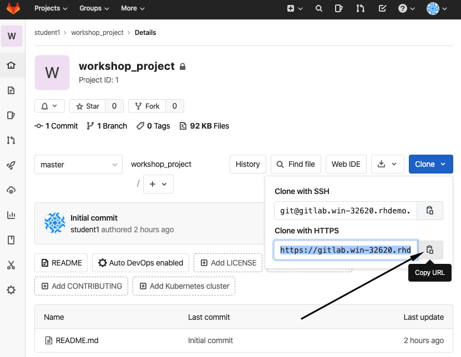Copy the SSH clone URL with clipboard icon
The width and height of the screenshot is (461, 357).
point(429,211)
